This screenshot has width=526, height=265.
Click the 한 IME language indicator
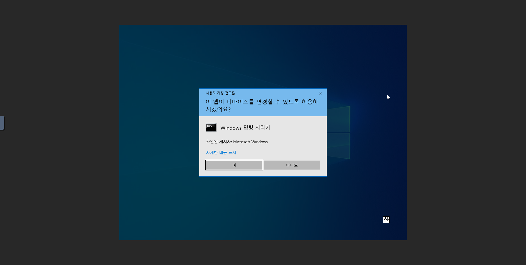click(x=386, y=220)
